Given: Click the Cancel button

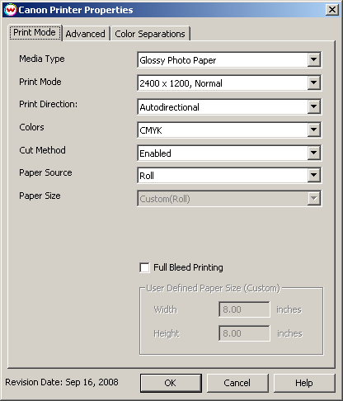Looking at the screenshot, I should [237, 383].
